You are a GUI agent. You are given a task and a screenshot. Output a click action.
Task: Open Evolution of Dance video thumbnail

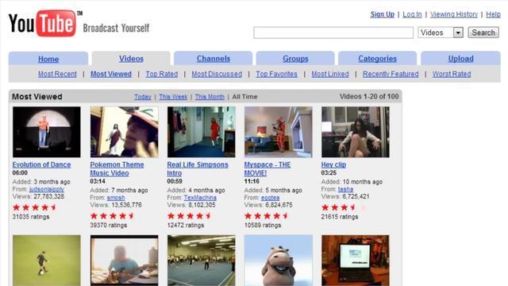click(x=47, y=132)
